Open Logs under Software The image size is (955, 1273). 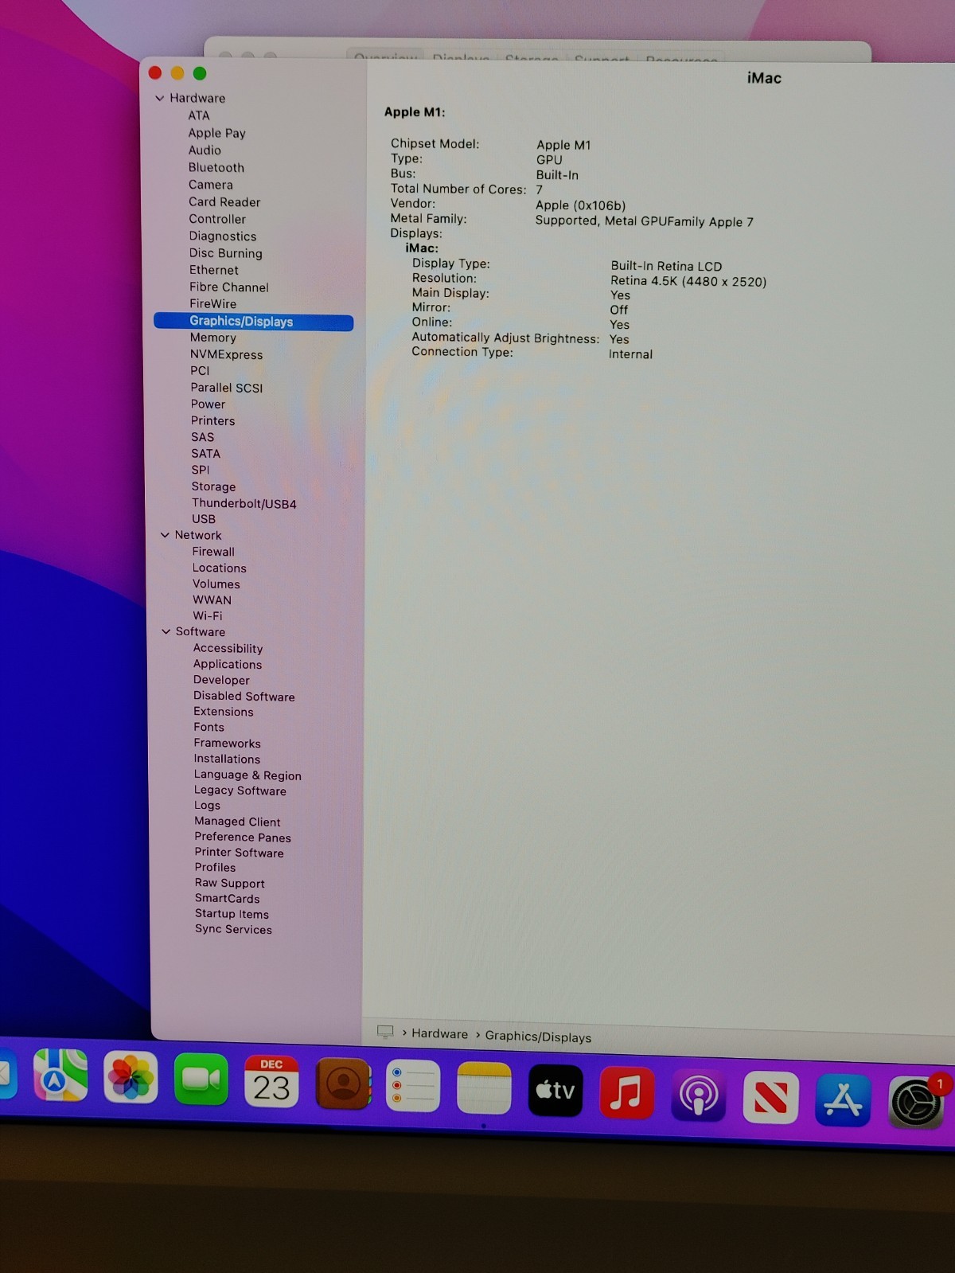[x=208, y=806]
